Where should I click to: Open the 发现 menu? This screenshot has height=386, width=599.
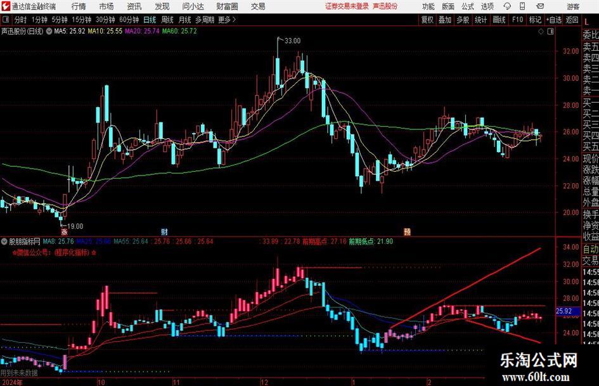(162, 6)
